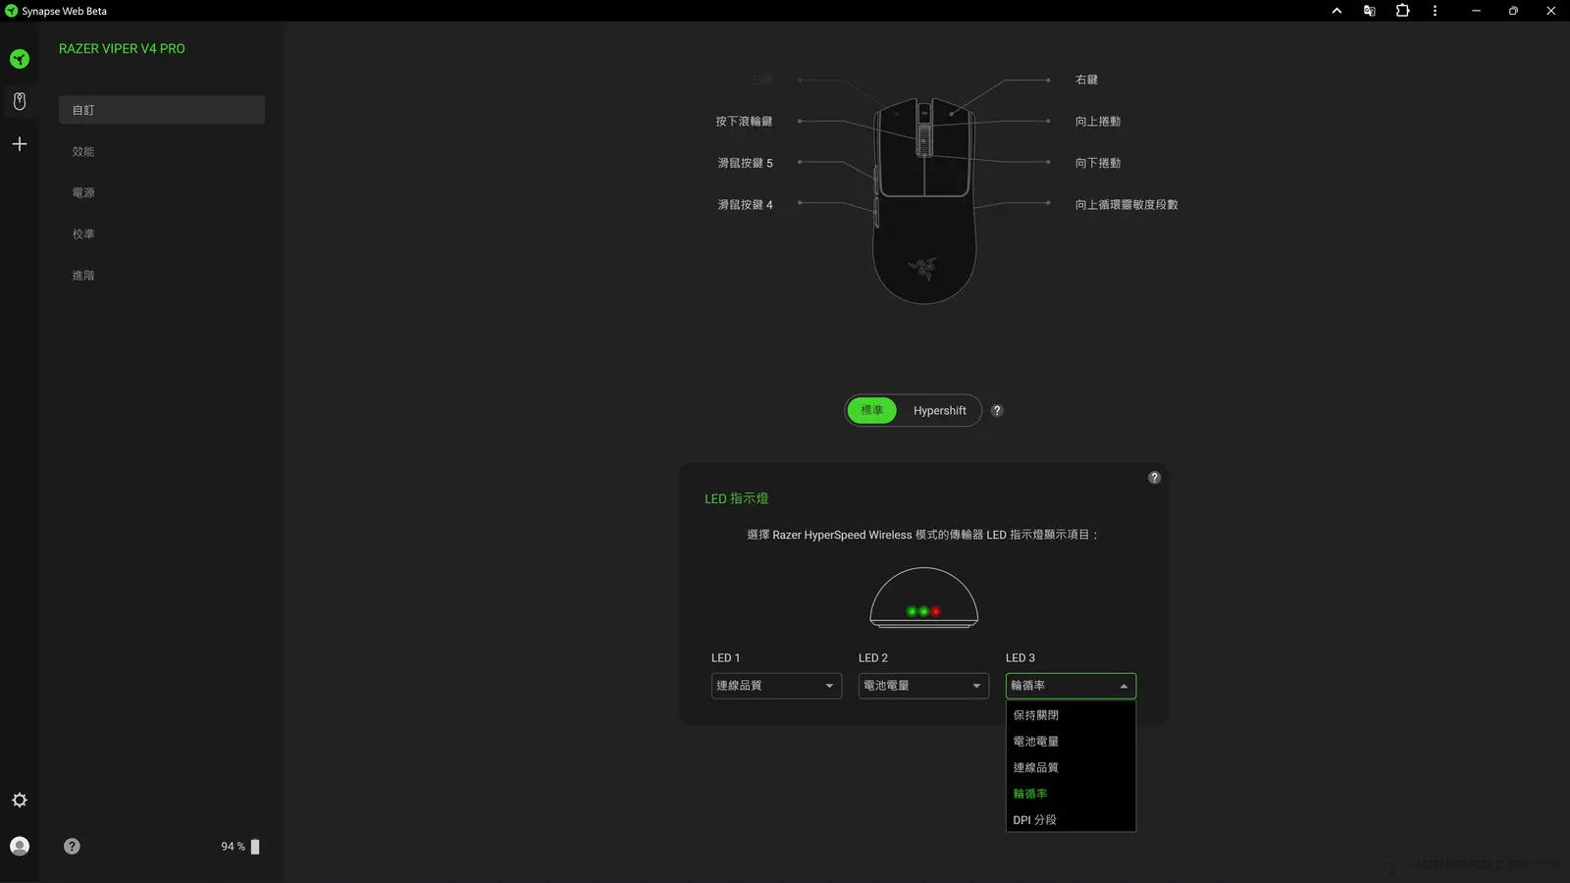
Task: Select the 向上捲動 assignment
Action: [1098, 122]
